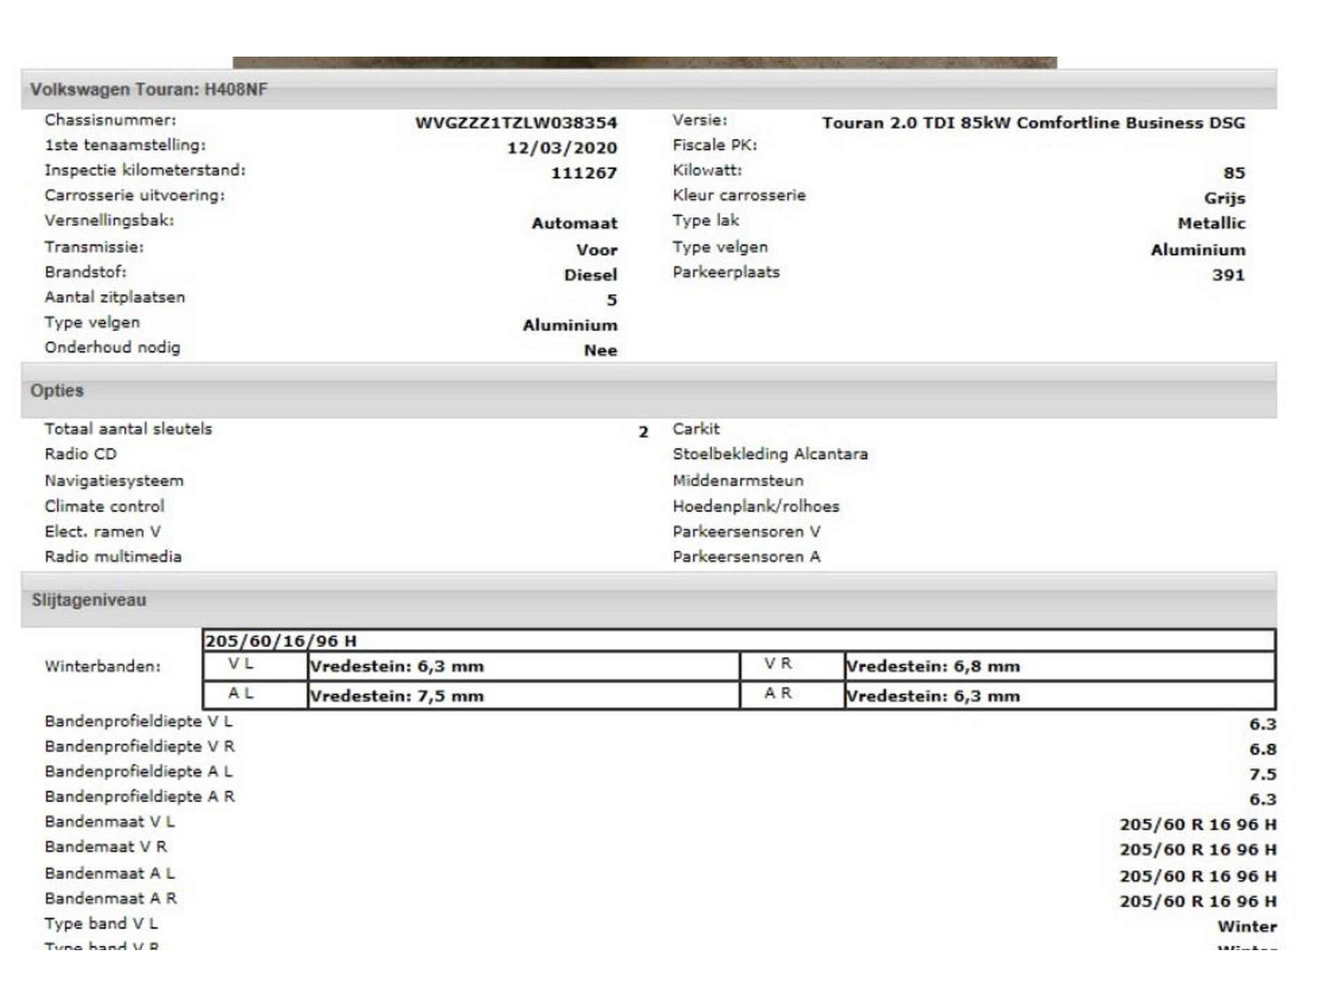
Task: Click the Parkeersensoren A option
Action: coord(746,557)
